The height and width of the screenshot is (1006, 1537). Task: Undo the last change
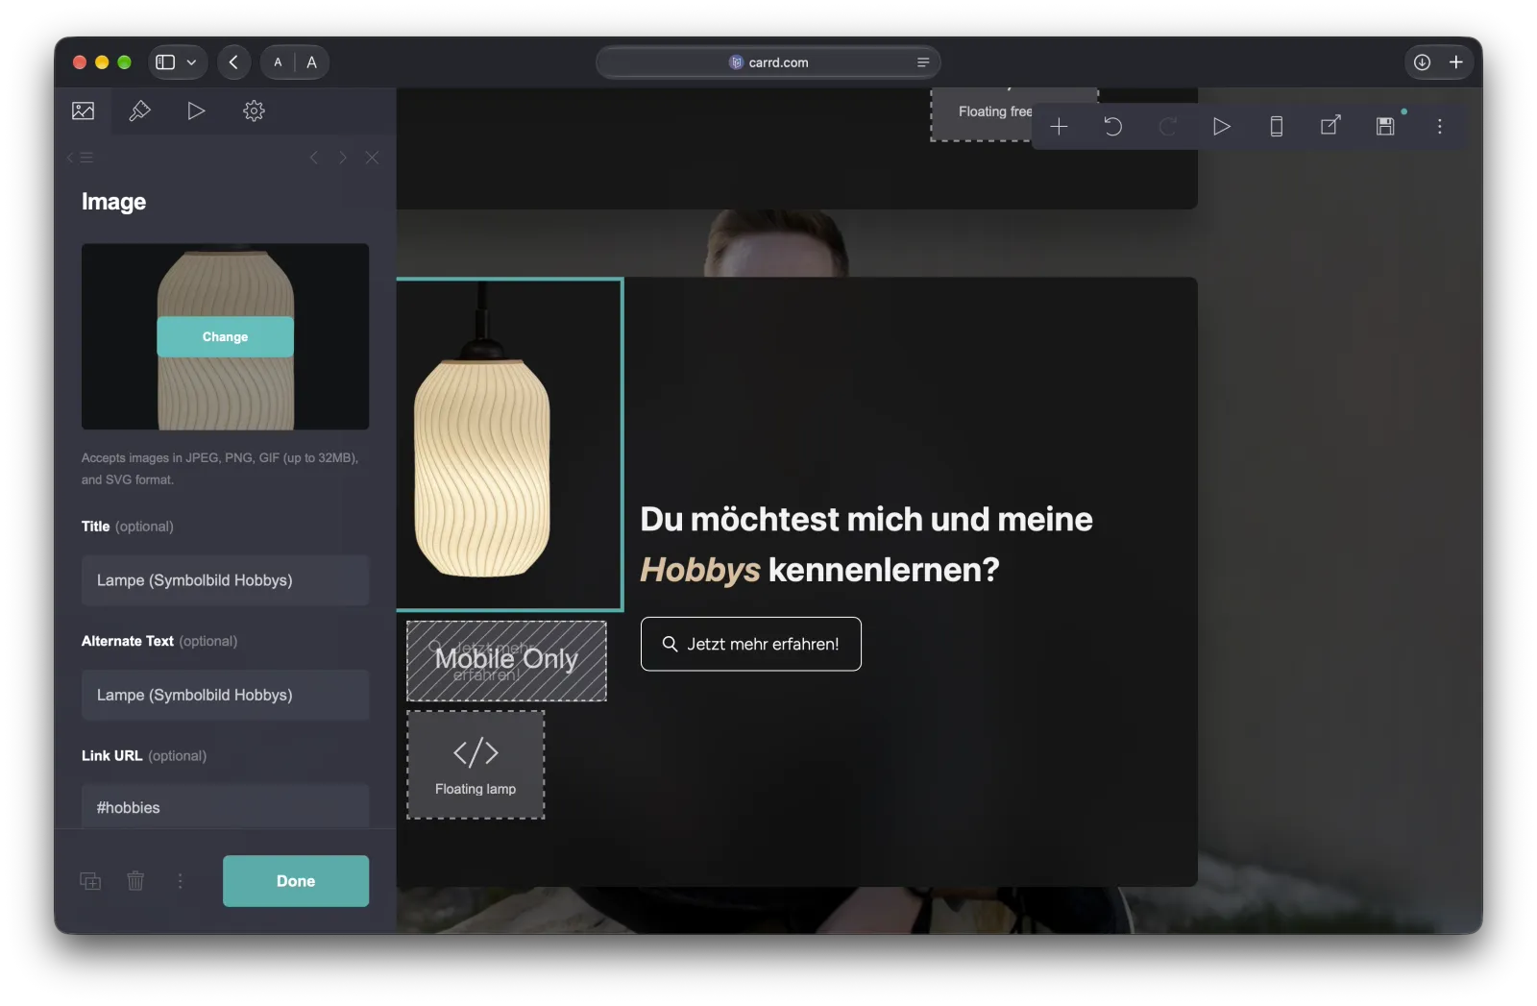(x=1113, y=127)
